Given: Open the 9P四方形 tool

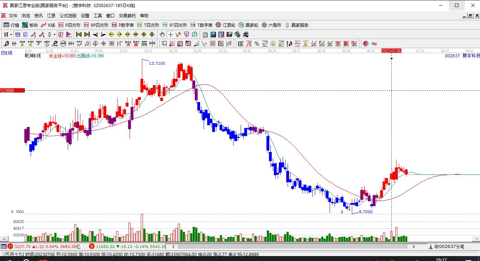Looking at the screenshot, I should tap(96, 25).
